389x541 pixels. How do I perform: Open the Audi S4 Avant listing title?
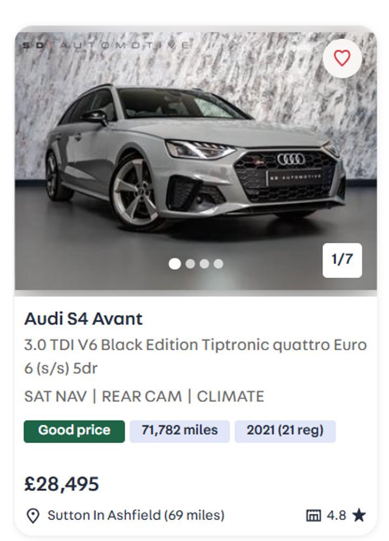tap(83, 319)
